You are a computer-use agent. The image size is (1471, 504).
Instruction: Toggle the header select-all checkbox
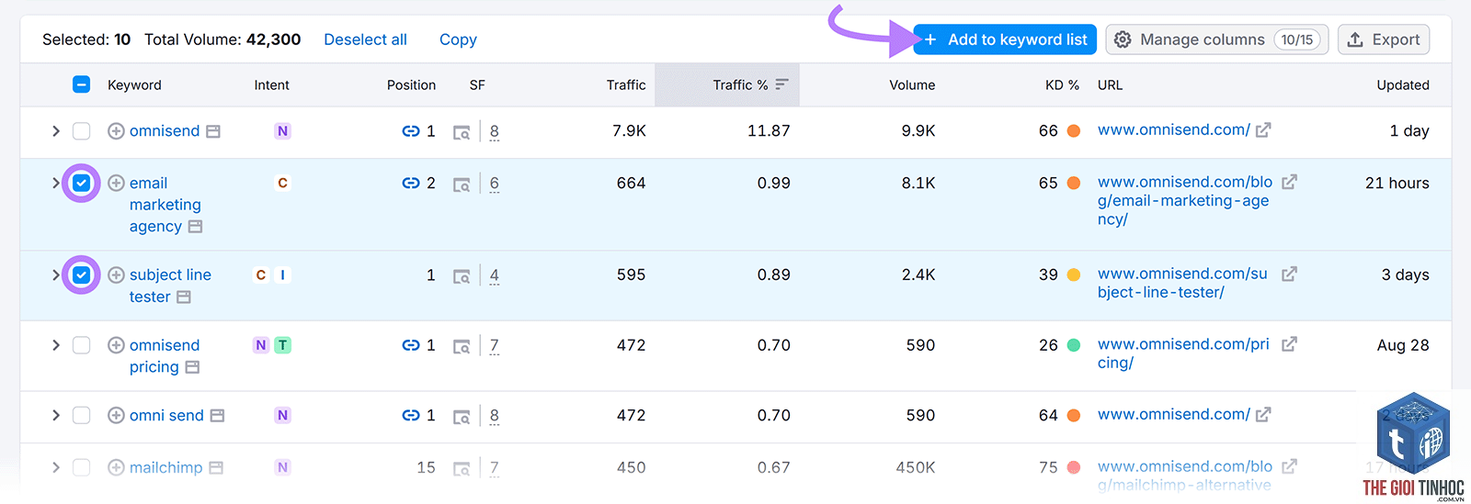81,84
